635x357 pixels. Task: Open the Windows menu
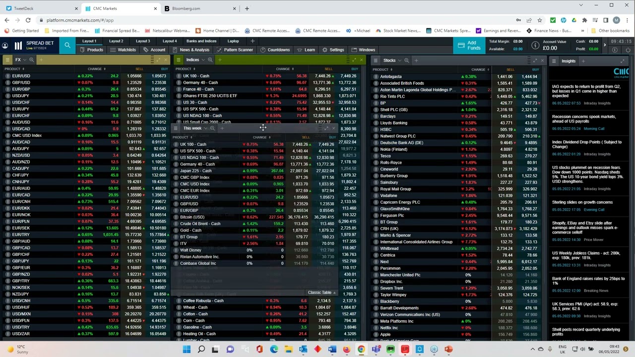click(364, 50)
